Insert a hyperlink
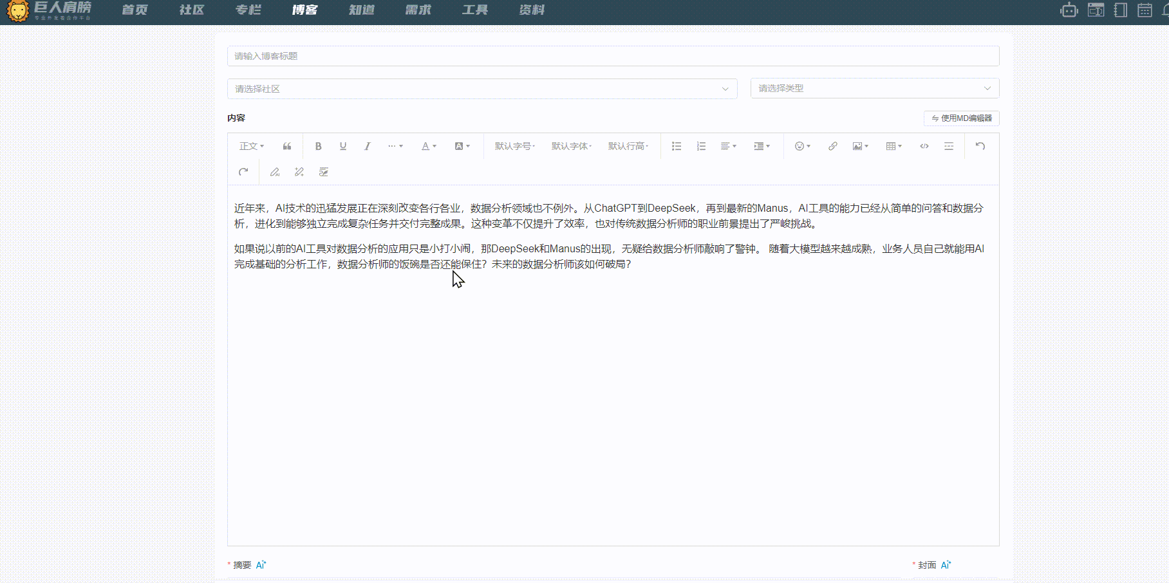This screenshot has width=1169, height=583. [833, 146]
